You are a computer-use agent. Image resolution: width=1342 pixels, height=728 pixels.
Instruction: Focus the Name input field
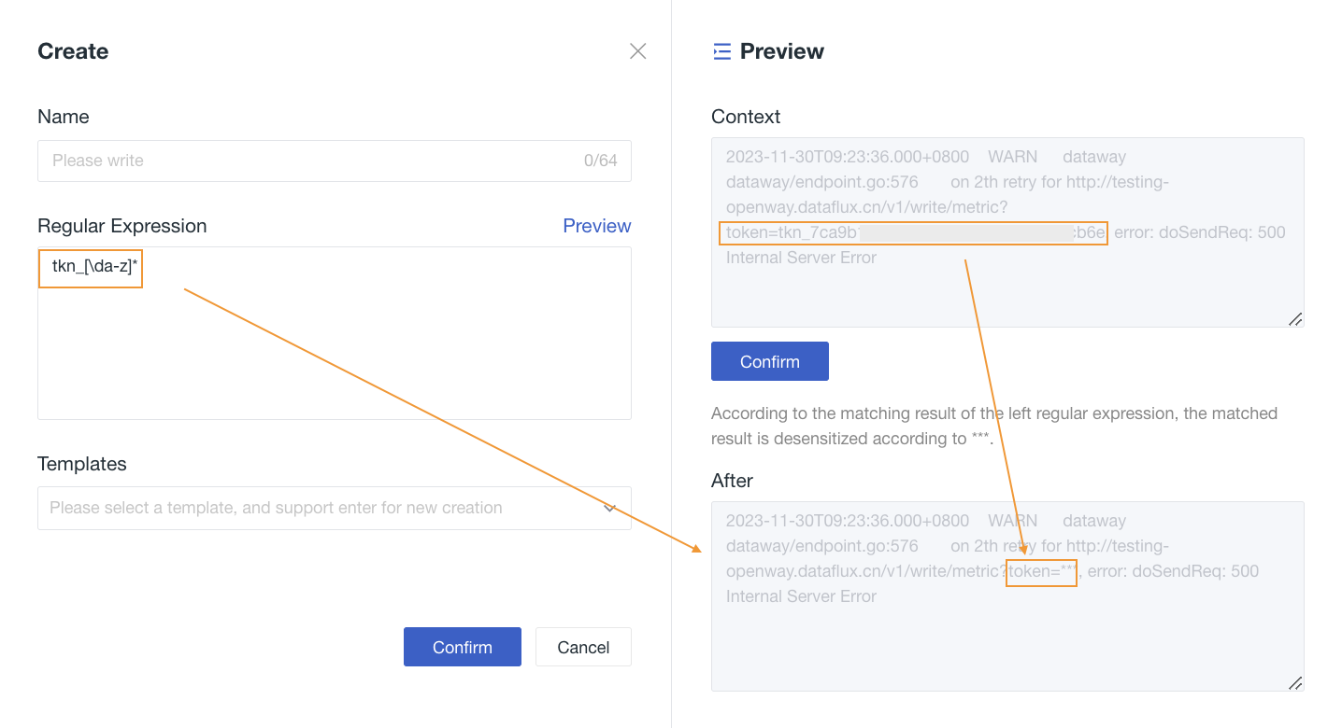pos(308,161)
